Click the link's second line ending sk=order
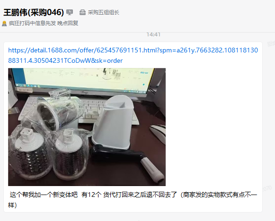Image resolution: width=275 pixels, height=221 pixels. (x=65, y=60)
